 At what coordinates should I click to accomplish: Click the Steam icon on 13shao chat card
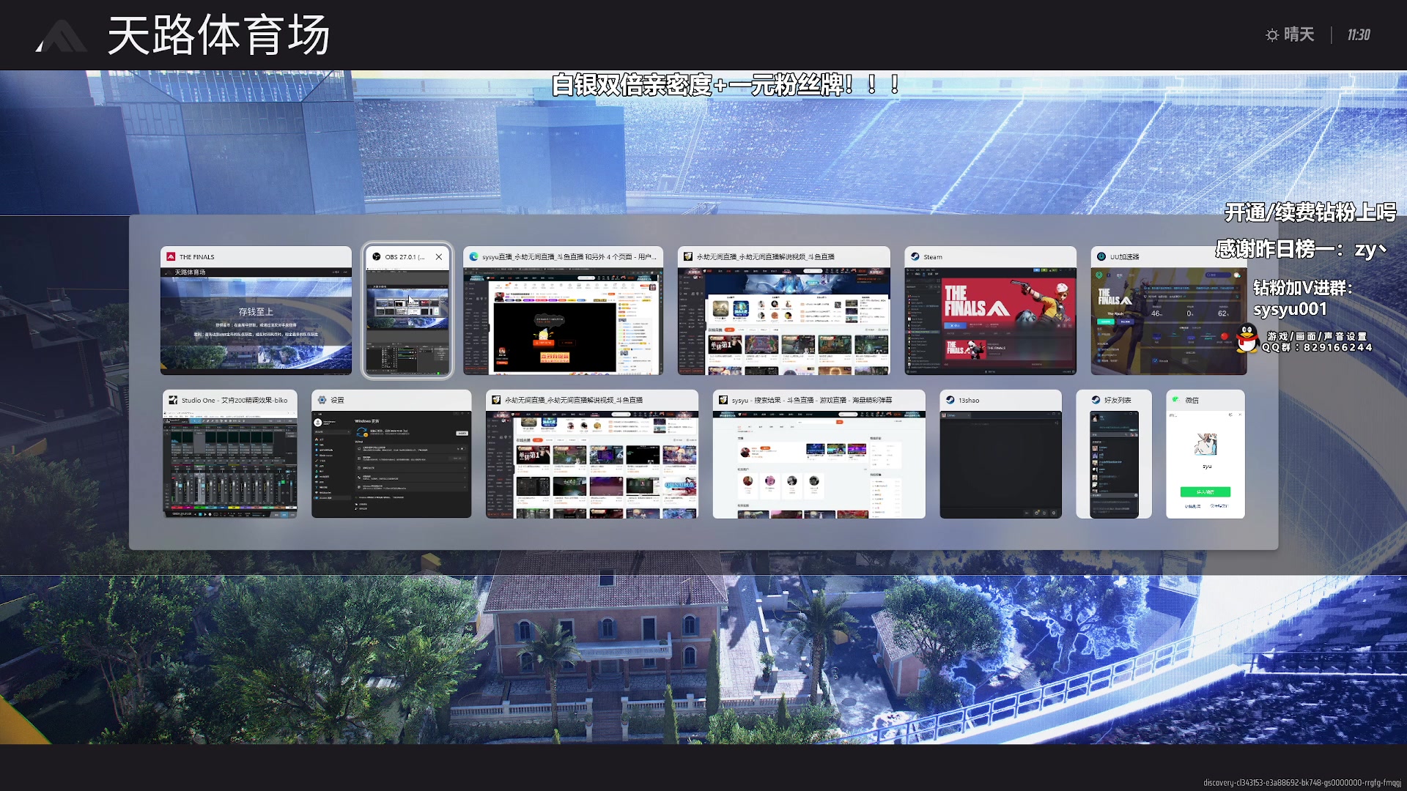(x=950, y=401)
